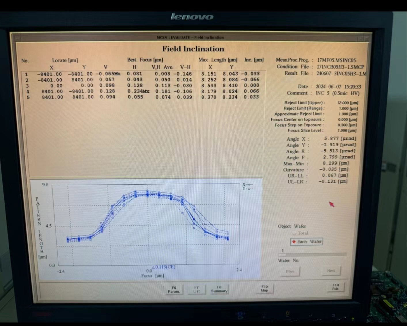Open the F7 List view
This screenshot has height=326, width=407.
click(196, 289)
